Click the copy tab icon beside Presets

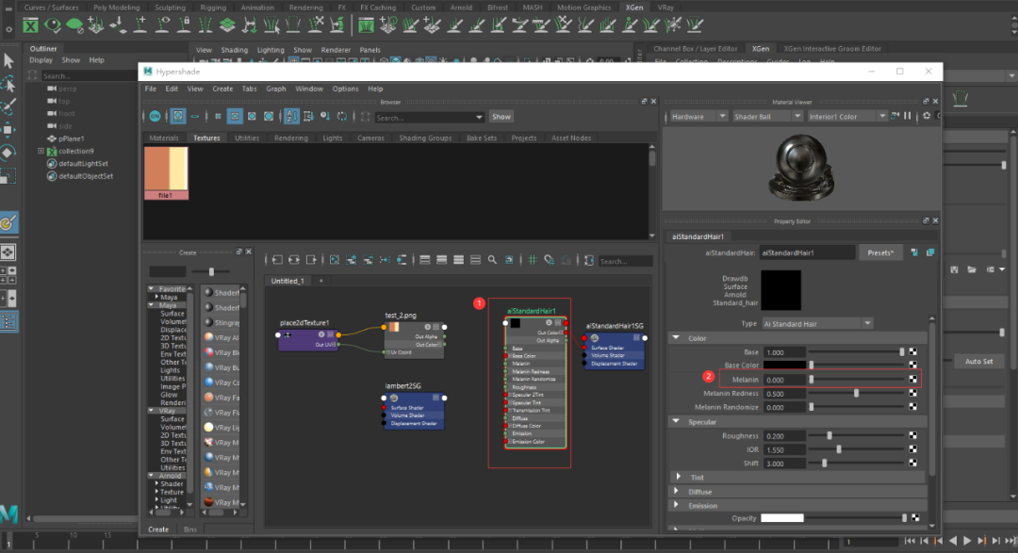[x=930, y=252]
